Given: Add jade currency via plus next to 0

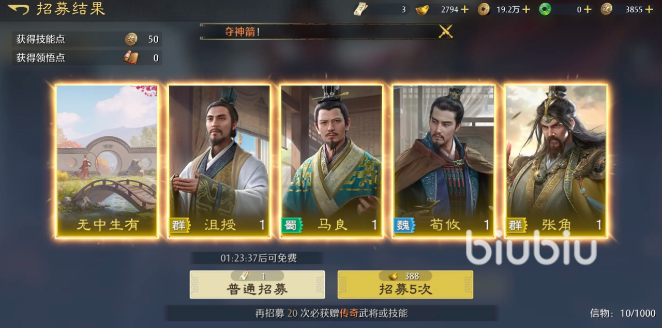Looking at the screenshot, I should point(587,9).
